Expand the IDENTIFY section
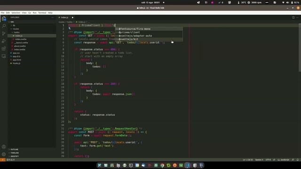 pyautogui.click(x=32, y=156)
